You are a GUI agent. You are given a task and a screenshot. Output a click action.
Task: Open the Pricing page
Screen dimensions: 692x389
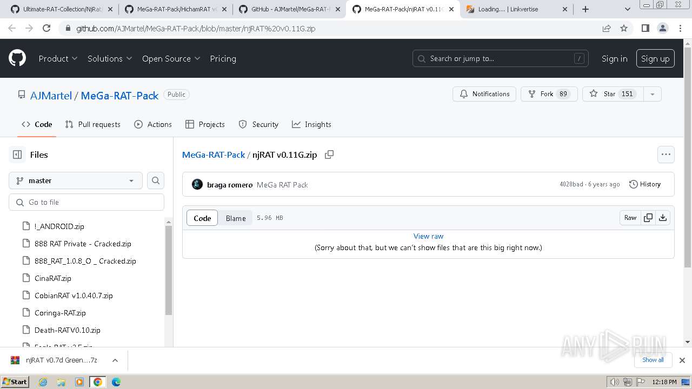pyautogui.click(x=223, y=58)
